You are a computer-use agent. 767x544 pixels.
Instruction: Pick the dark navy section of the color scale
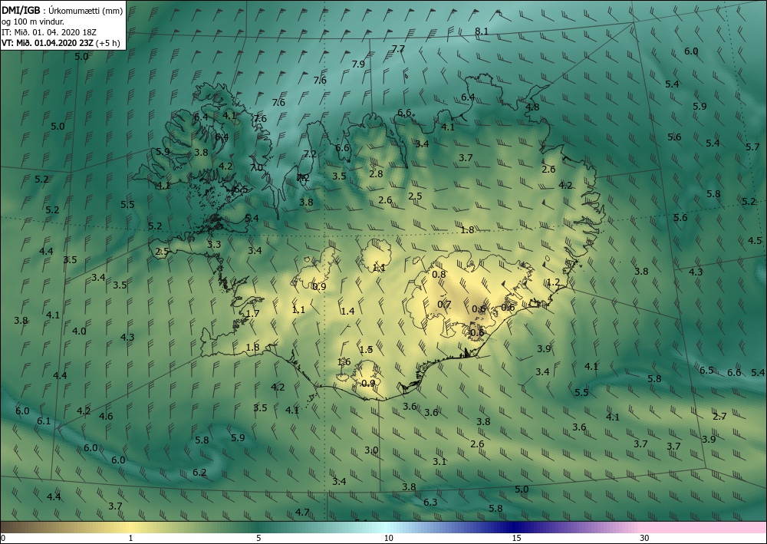[514, 527]
